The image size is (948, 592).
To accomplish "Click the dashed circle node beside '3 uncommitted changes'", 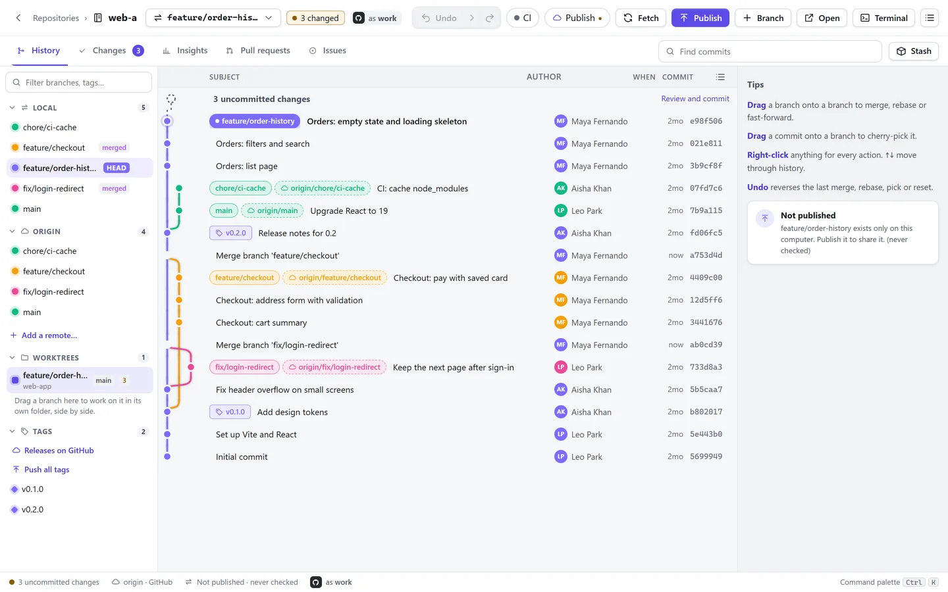I will coord(171,99).
